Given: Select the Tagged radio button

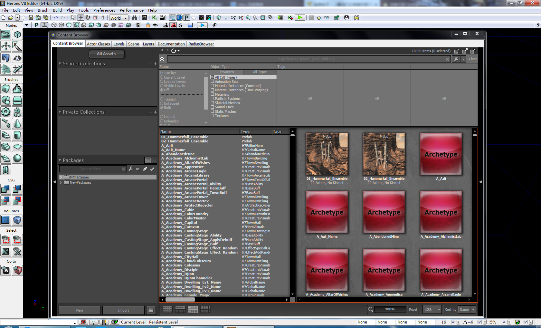Looking at the screenshot, I should 162,99.
